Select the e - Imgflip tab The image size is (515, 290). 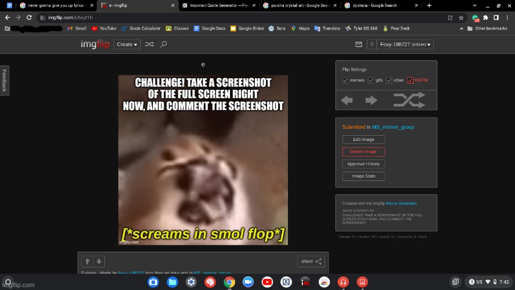click(138, 5)
